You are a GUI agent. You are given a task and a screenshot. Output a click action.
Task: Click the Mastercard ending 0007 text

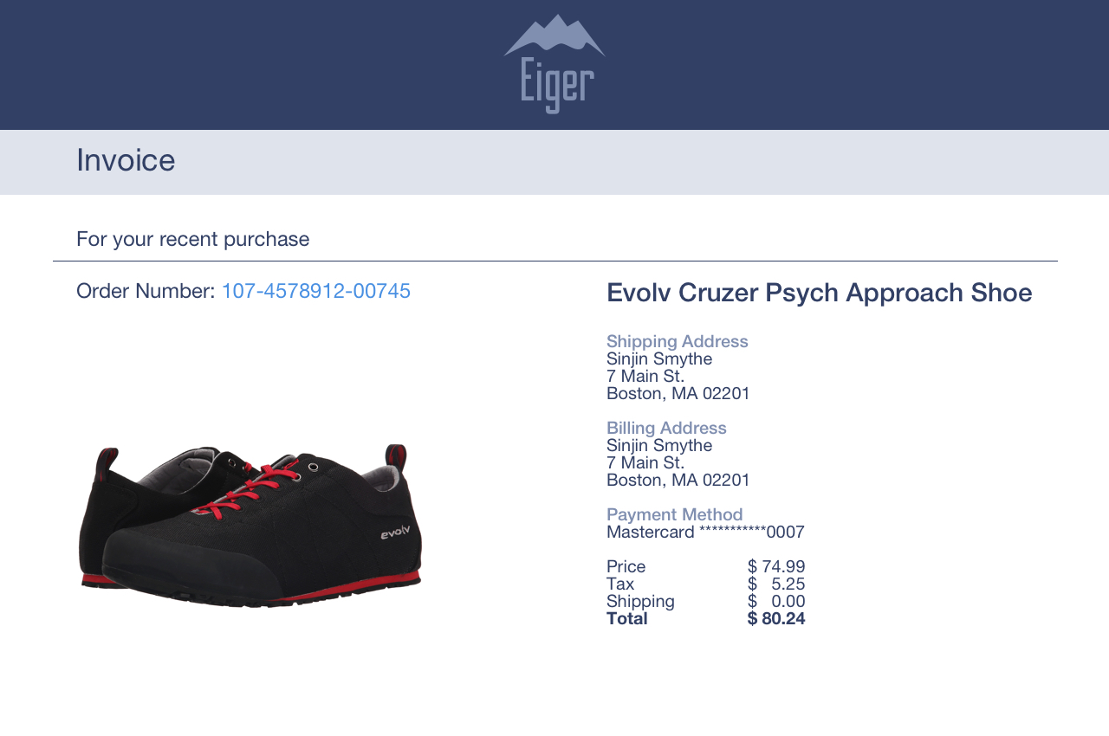click(706, 532)
